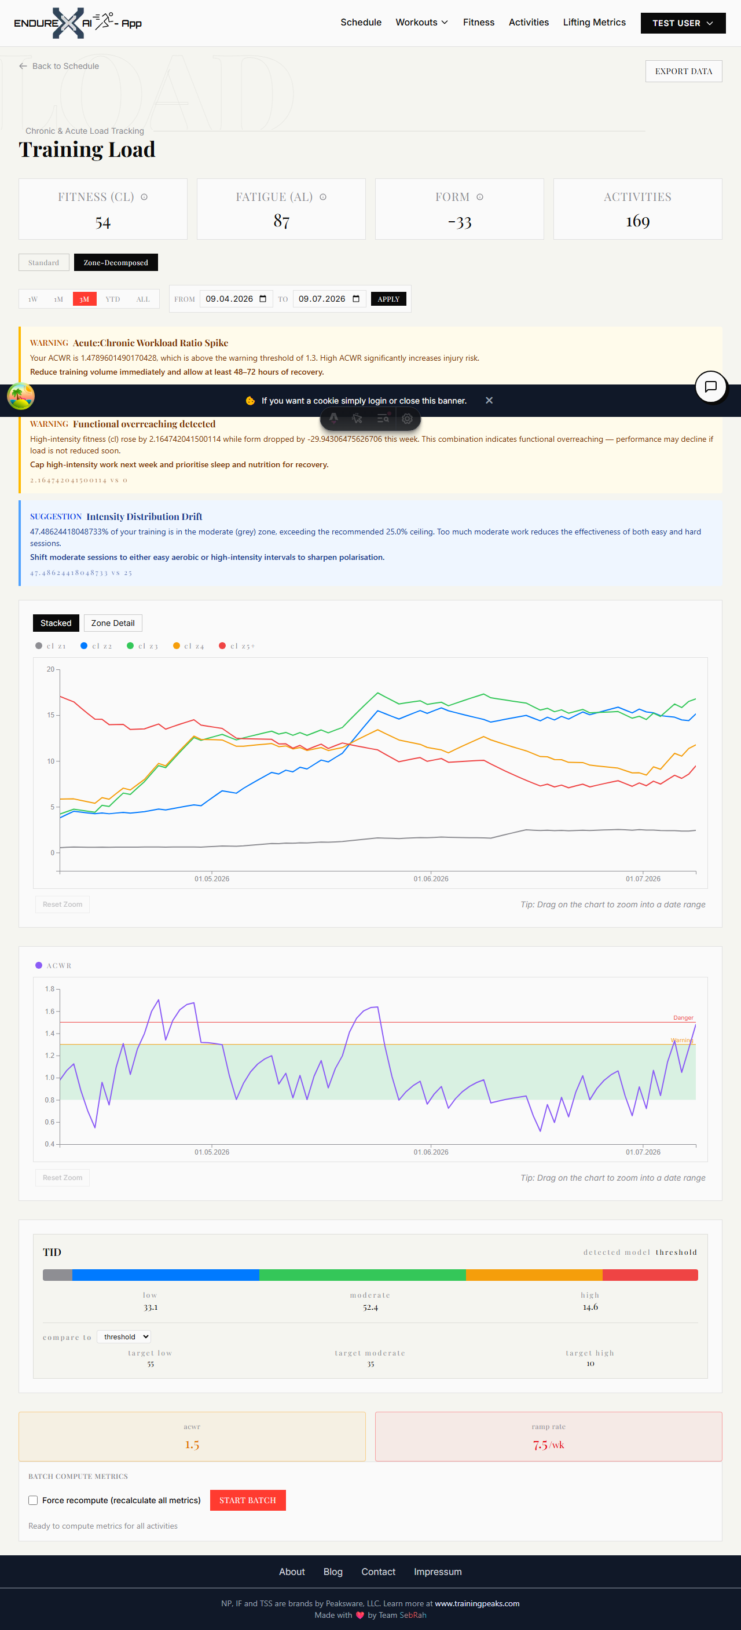Click the EndureX AI App logo
The width and height of the screenshot is (741, 1630).
[78, 23]
